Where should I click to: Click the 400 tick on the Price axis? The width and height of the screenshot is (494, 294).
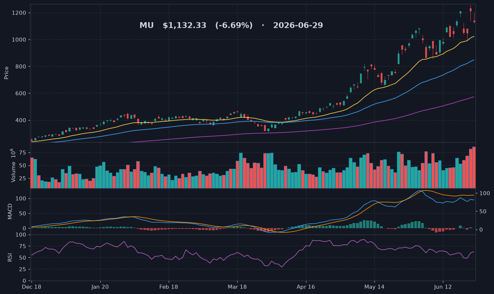[x=21, y=120]
